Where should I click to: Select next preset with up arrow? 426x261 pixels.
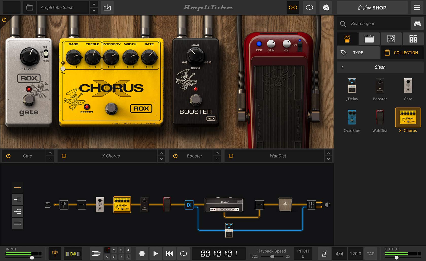tap(94, 5)
